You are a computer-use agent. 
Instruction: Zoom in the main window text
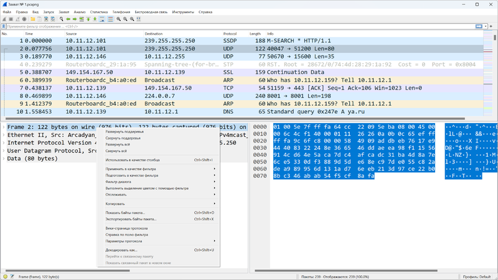pyautogui.click(x=118, y=19)
